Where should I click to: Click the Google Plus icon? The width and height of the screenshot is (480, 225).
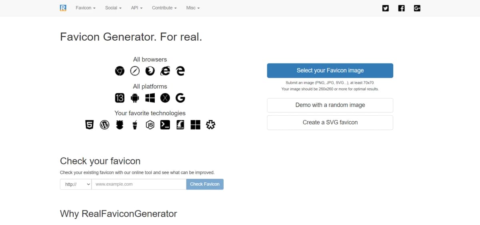(417, 8)
